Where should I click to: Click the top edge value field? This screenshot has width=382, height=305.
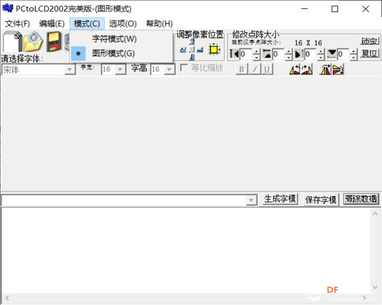(x=279, y=54)
